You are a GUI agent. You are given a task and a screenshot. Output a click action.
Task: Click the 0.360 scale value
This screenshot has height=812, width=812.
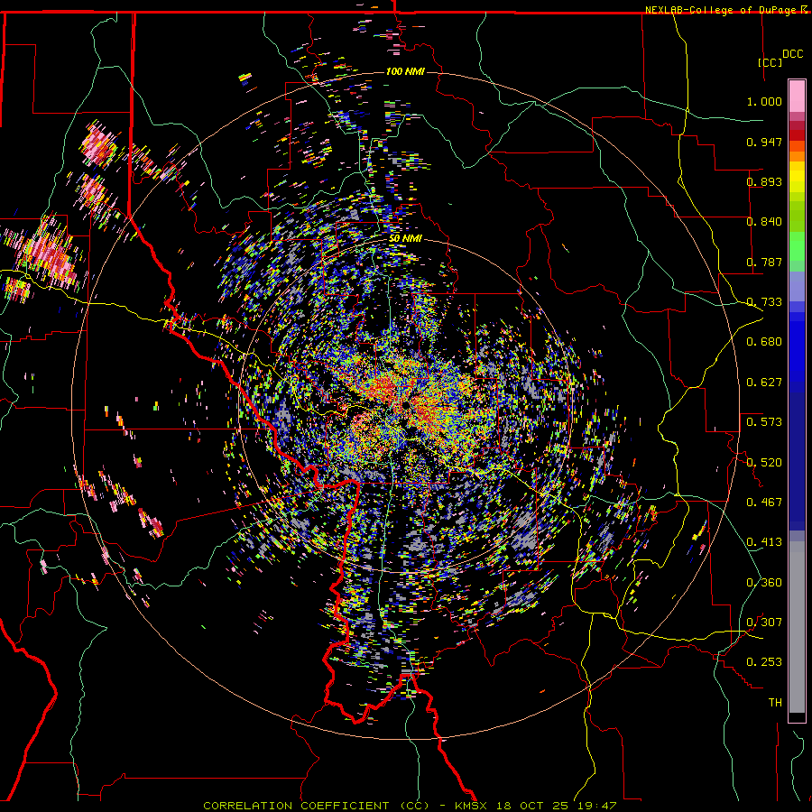coord(764,583)
